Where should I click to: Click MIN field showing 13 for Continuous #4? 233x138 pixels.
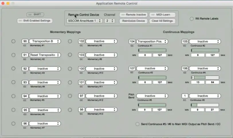(x=198, y=82)
